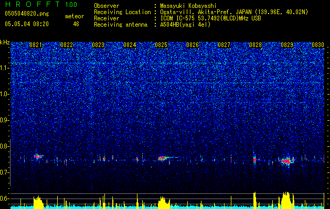Image resolution: width=330 pixels, height=209 pixels.
Task: Click the HROFFT program title text
Action: pyautogui.click(x=34, y=4)
